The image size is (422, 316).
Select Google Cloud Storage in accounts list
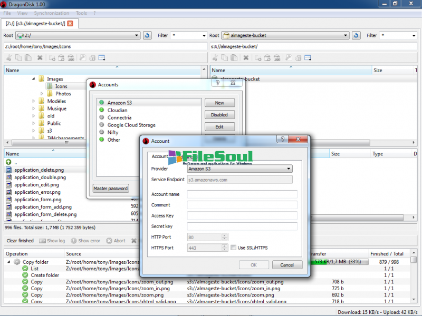pos(131,125)
